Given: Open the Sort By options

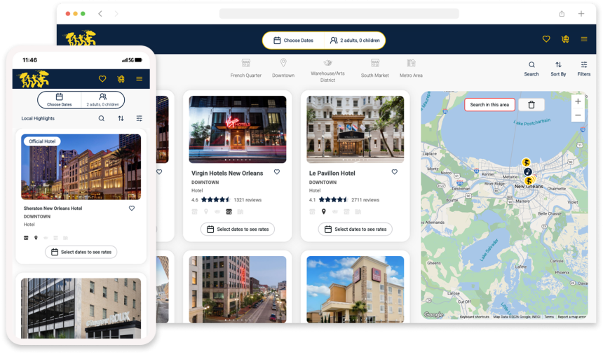Looking at the screenshot, I should [x=558, y=65].
